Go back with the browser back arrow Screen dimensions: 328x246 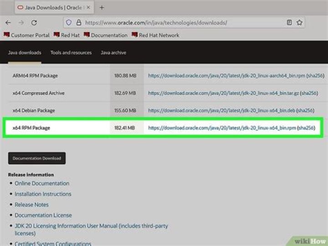click(8, 23)
